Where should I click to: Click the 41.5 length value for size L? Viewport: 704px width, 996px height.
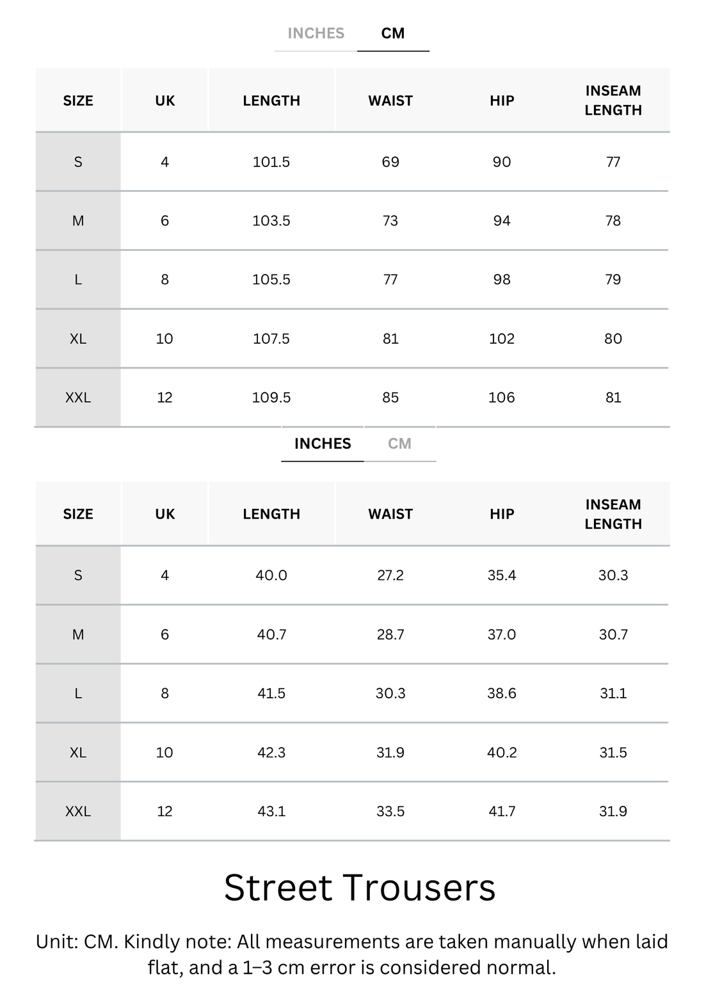click(271, 693)
